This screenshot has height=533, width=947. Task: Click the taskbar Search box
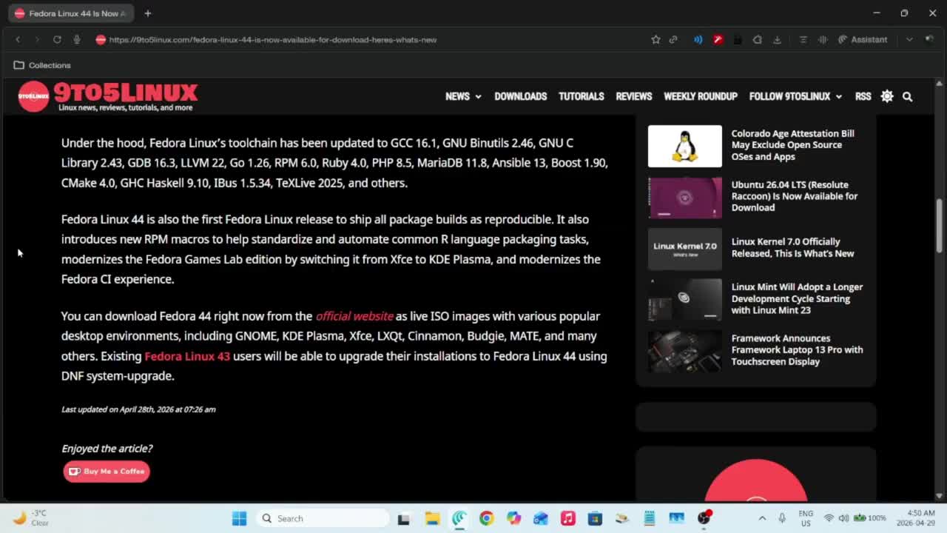tap(323, 518)
